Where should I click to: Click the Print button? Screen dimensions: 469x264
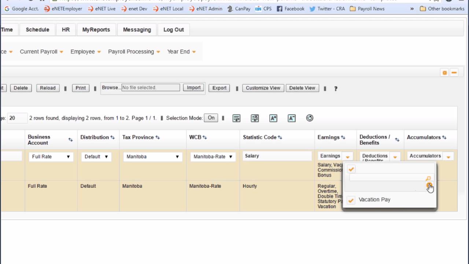tap(81, 88)
